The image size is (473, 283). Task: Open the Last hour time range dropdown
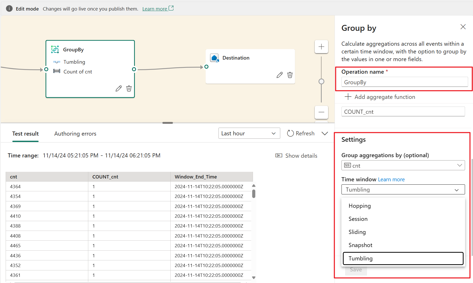tap(249, 133)
